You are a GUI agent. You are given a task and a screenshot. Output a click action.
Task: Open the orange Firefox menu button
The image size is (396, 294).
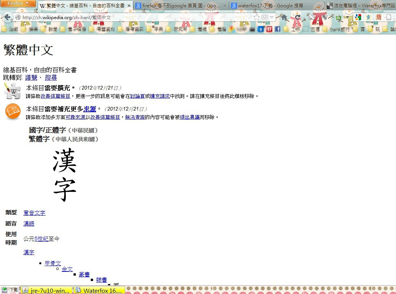18,3
